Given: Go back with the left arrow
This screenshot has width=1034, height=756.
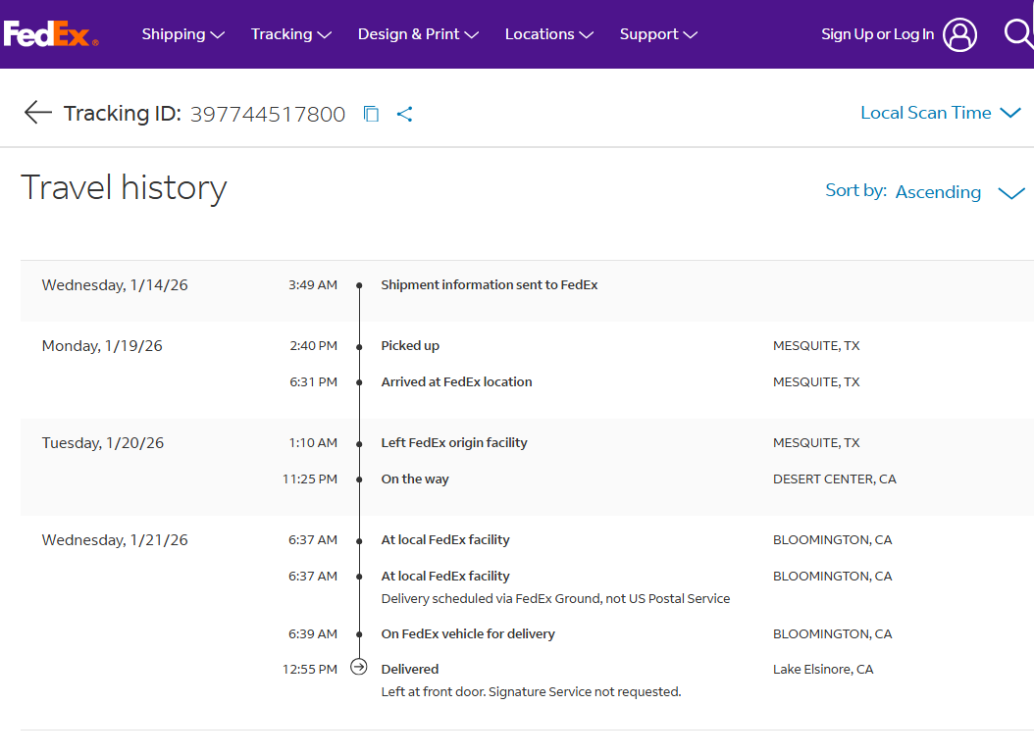Looking at the screenshot, I should (x=37, y=113).
